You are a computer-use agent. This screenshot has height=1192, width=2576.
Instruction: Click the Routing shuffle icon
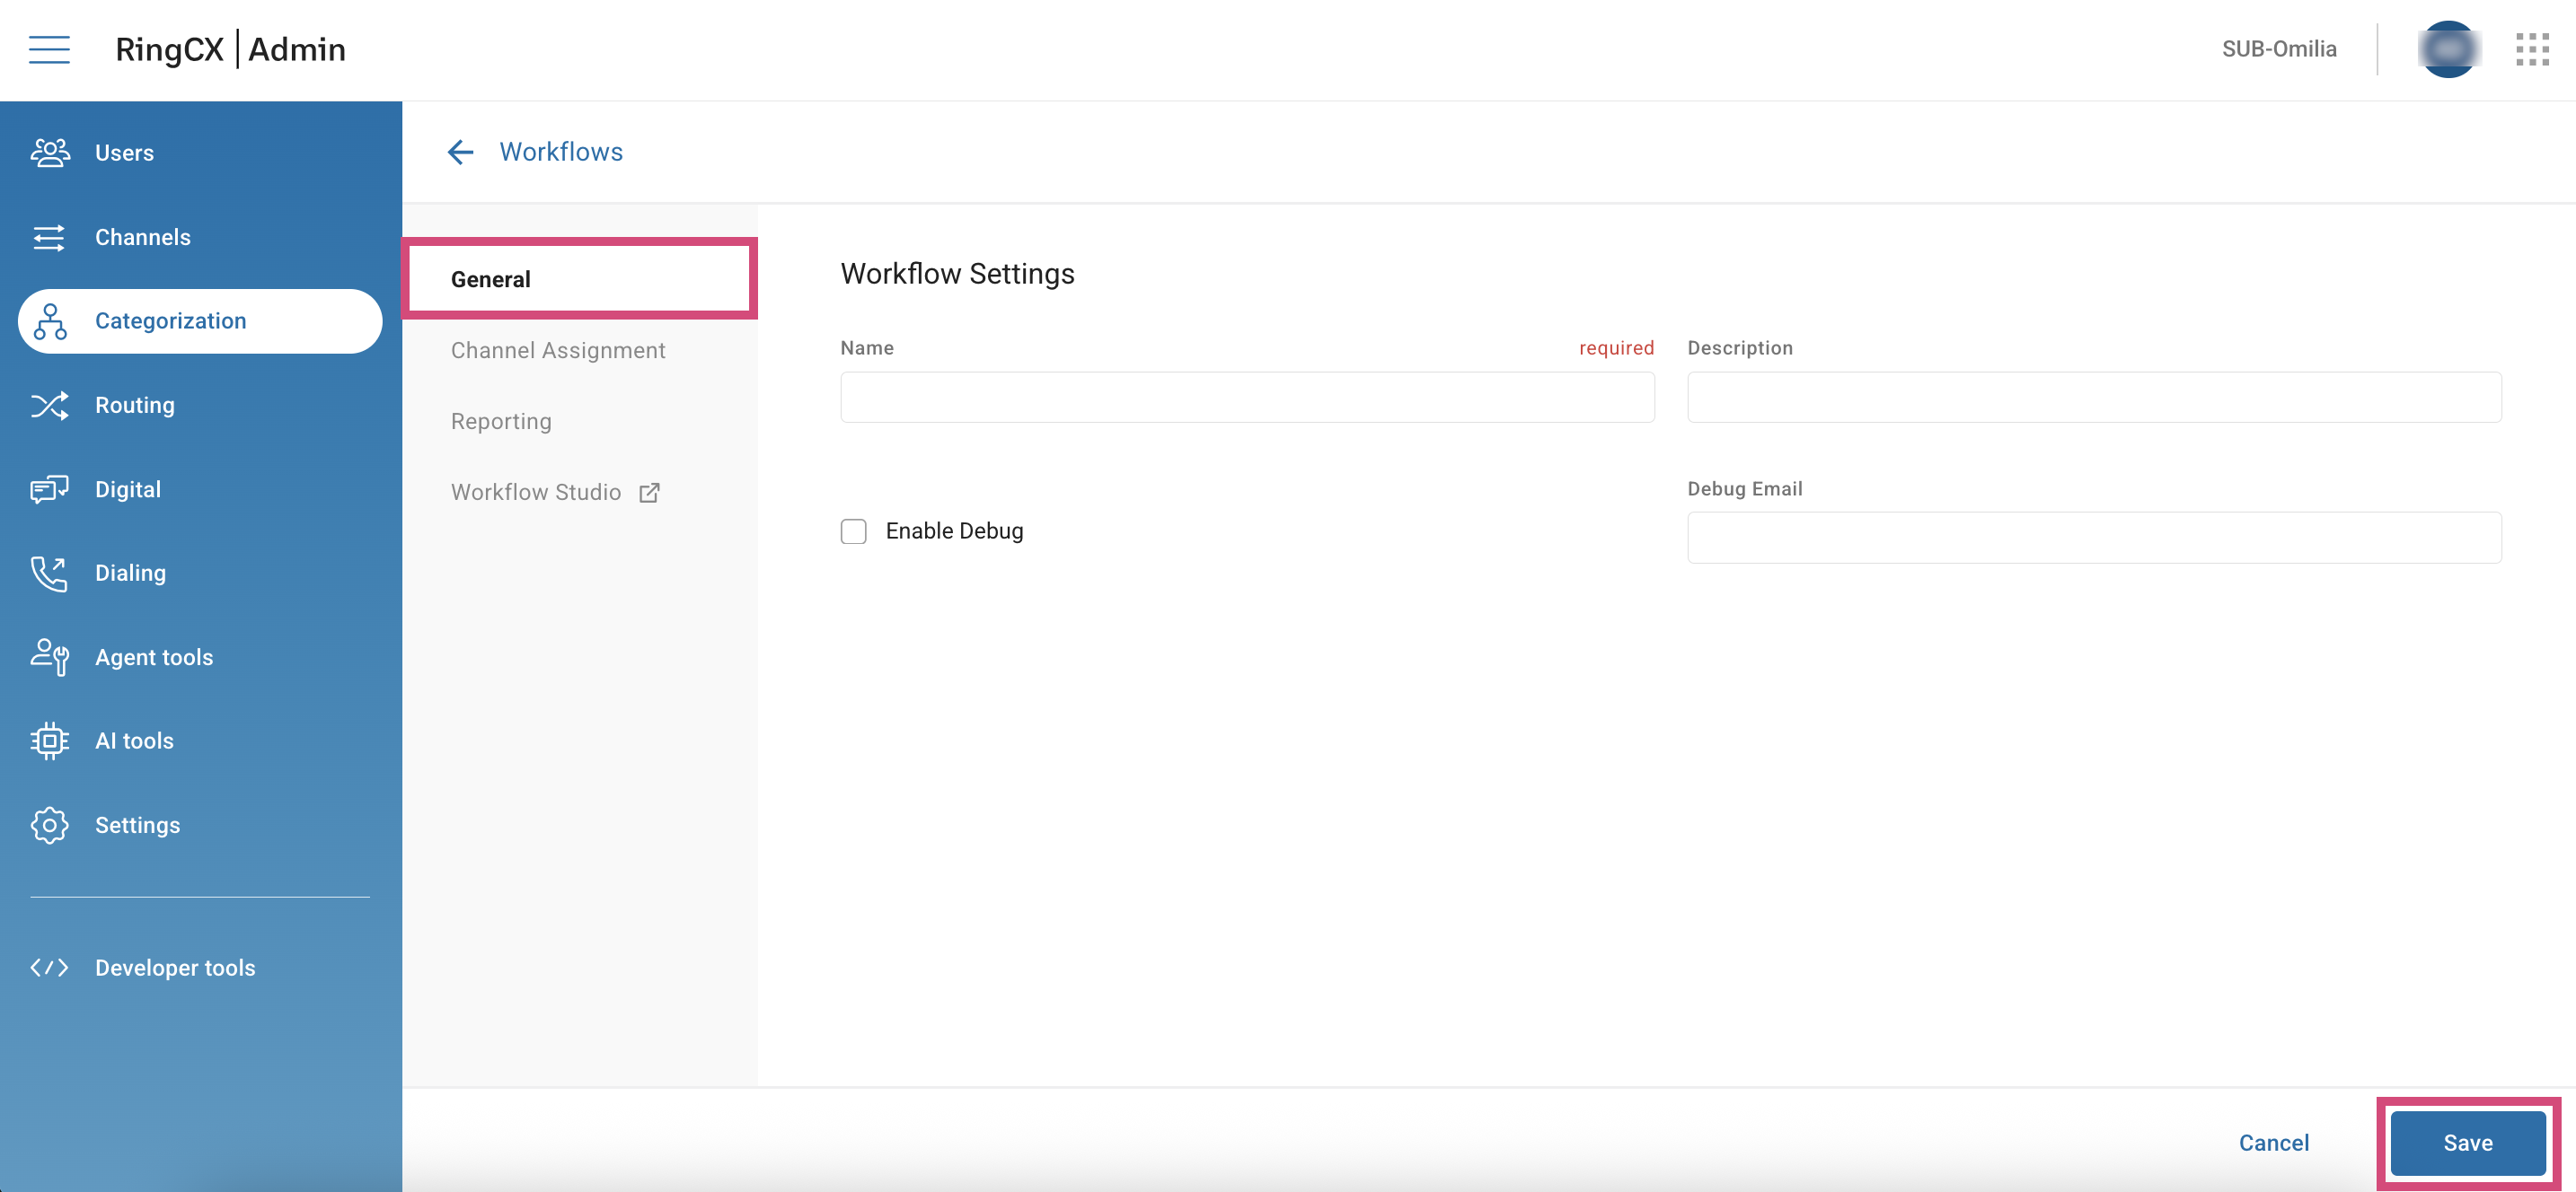click(49, 406)
